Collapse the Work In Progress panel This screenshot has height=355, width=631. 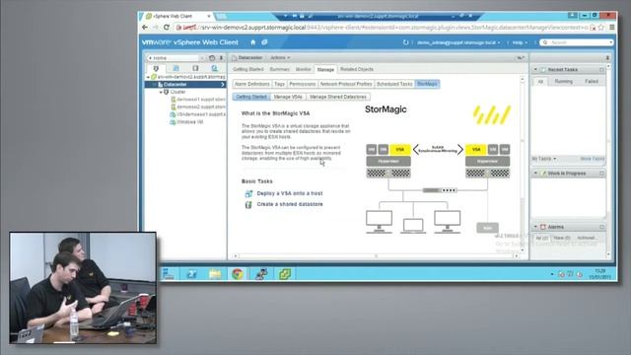pos(535,174)
